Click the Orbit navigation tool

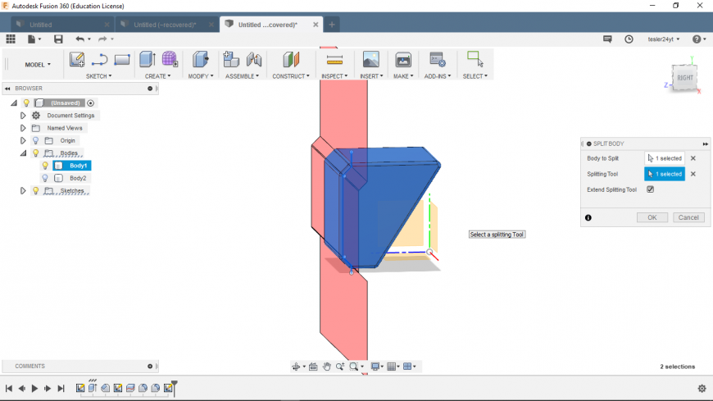(x=297, y=367)
